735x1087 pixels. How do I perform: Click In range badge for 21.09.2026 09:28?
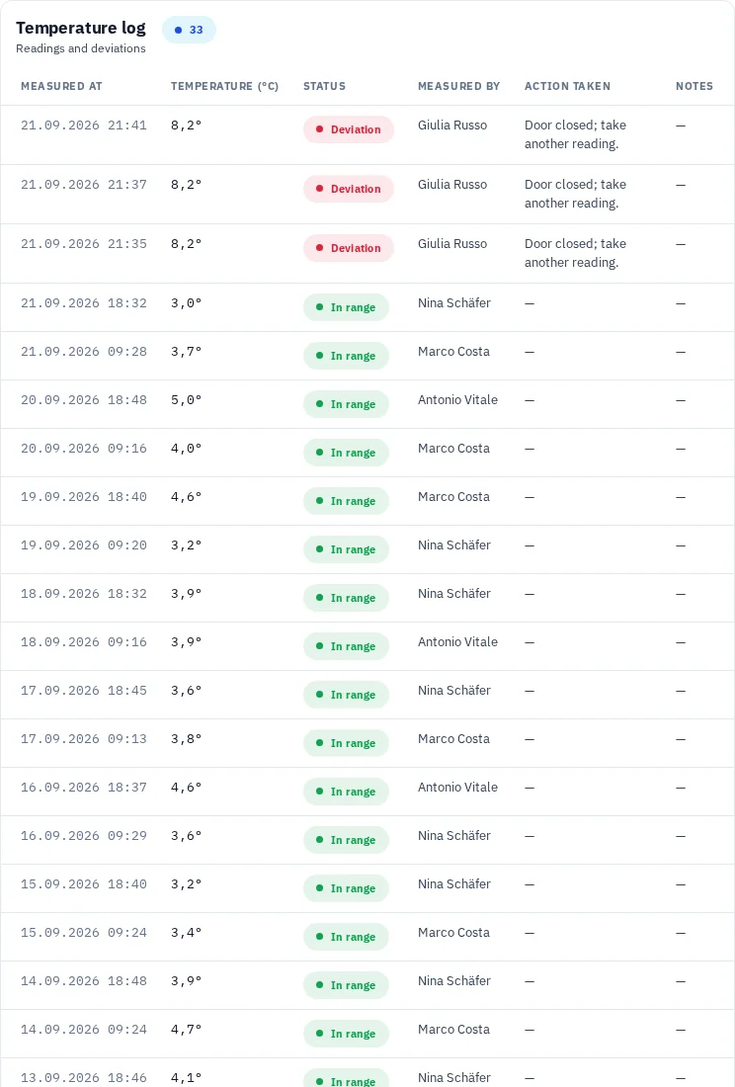coord(347,356)
